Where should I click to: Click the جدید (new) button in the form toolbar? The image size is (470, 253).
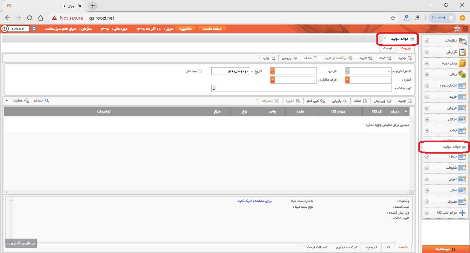pos(405,58)
